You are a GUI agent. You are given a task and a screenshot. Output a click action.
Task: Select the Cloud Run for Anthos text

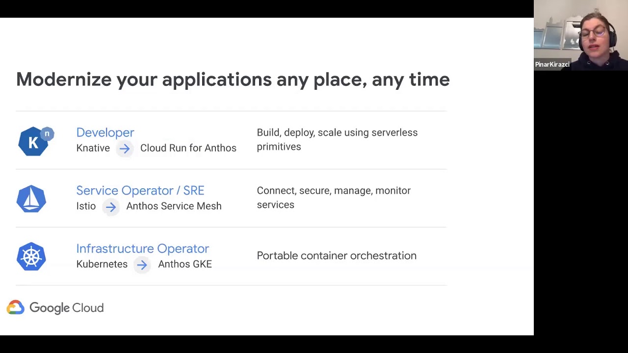click(188, 148)
